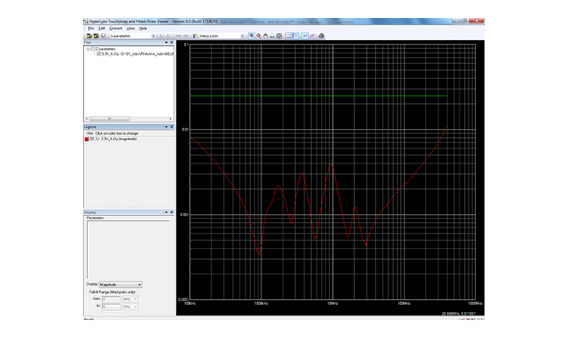Viewport: 565px width, 339px height.
Task: Click the Files panel horizontal scrollbar thumb
Action: click(x=109, y=118)
